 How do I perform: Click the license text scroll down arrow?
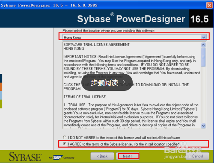tap(203, 126)
